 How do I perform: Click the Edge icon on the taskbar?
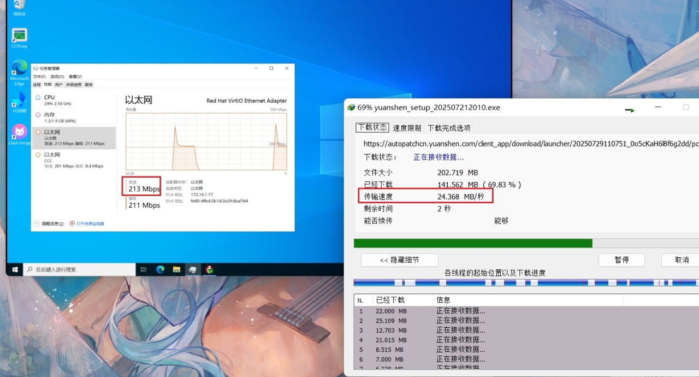point(161,269)
